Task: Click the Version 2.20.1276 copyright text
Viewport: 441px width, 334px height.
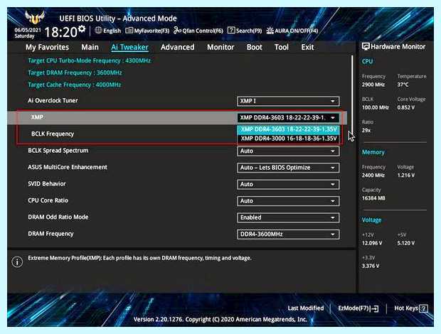Action: tap(220, 320)
